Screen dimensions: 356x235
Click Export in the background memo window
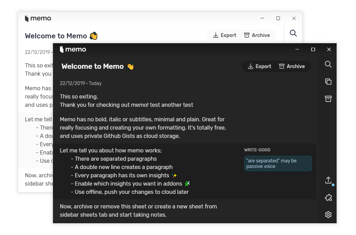[x=224, y=35]
